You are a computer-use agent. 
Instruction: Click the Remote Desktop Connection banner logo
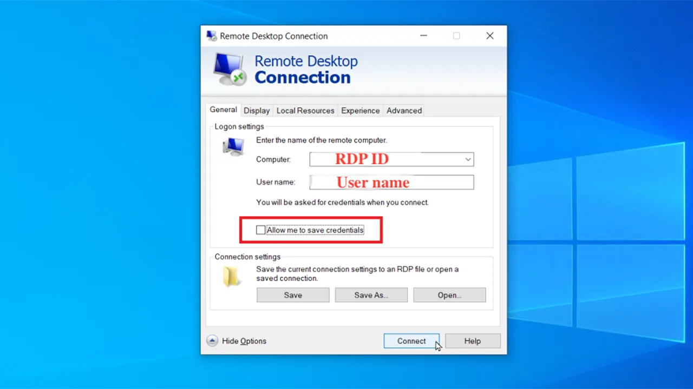click(230, 69)
